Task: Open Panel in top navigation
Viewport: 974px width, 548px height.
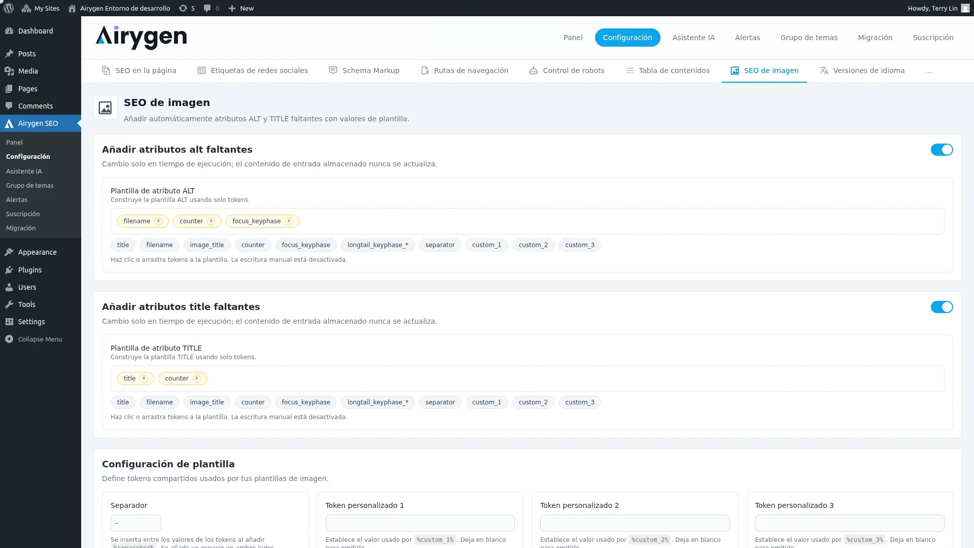Action: coord(573,38)
